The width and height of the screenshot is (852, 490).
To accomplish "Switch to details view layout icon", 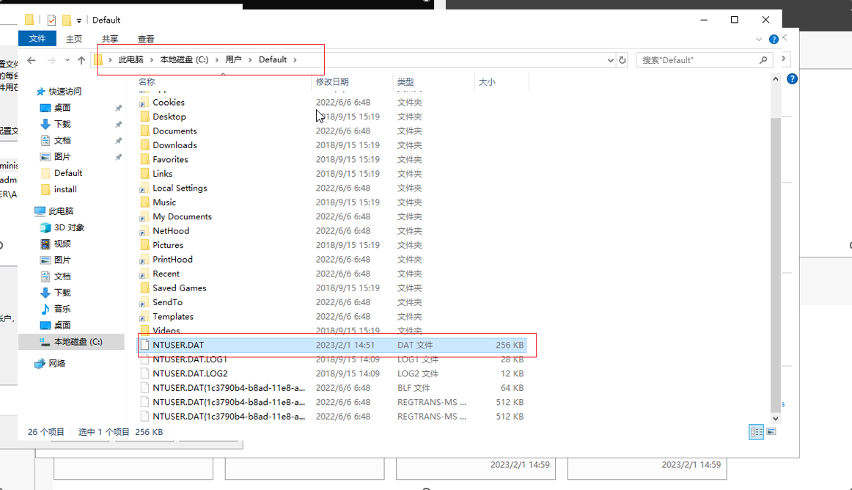I will [x=757, y=432].
